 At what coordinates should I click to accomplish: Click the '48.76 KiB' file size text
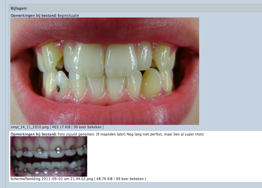tap(104, 179)
